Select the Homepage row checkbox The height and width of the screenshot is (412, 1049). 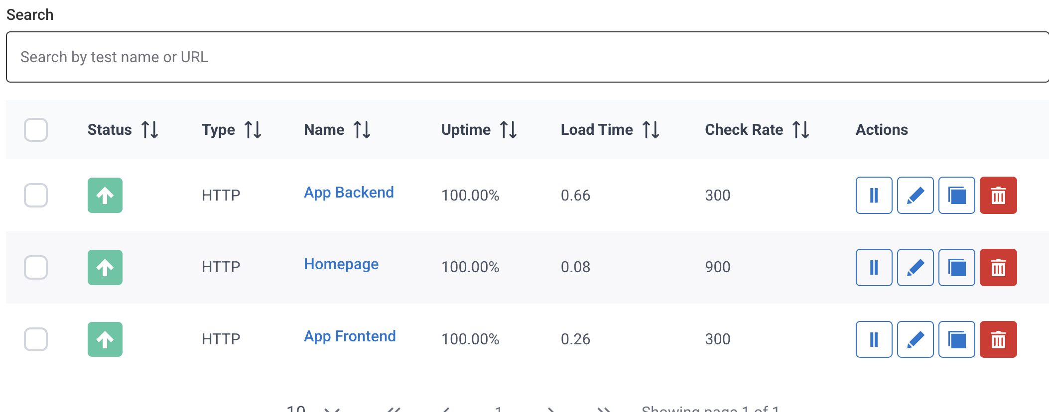coord(36,267)
